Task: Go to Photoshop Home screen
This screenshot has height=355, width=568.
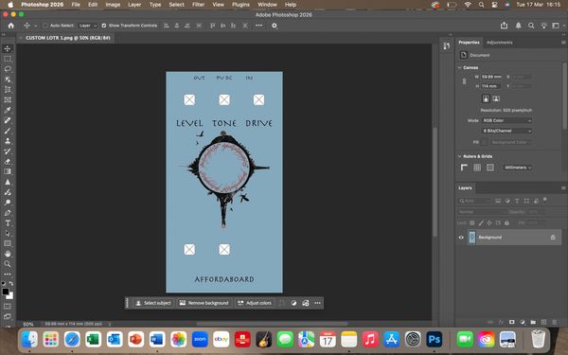Action: (10, 26)
